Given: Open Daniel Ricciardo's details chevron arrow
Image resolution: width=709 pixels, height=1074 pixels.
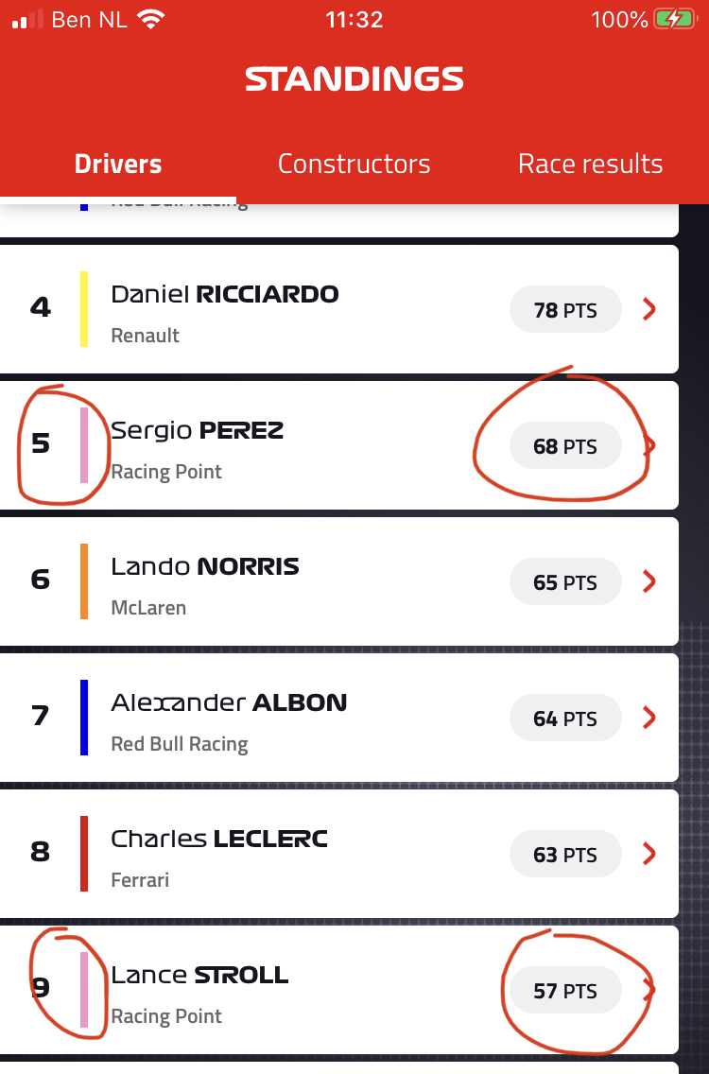Looking at the screenshot, I should (x=649, y=309).
